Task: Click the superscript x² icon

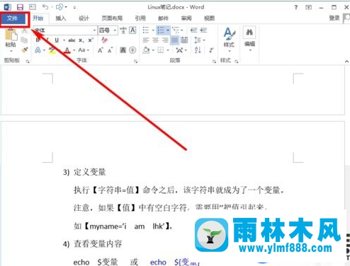Action: tap(91, 40)
